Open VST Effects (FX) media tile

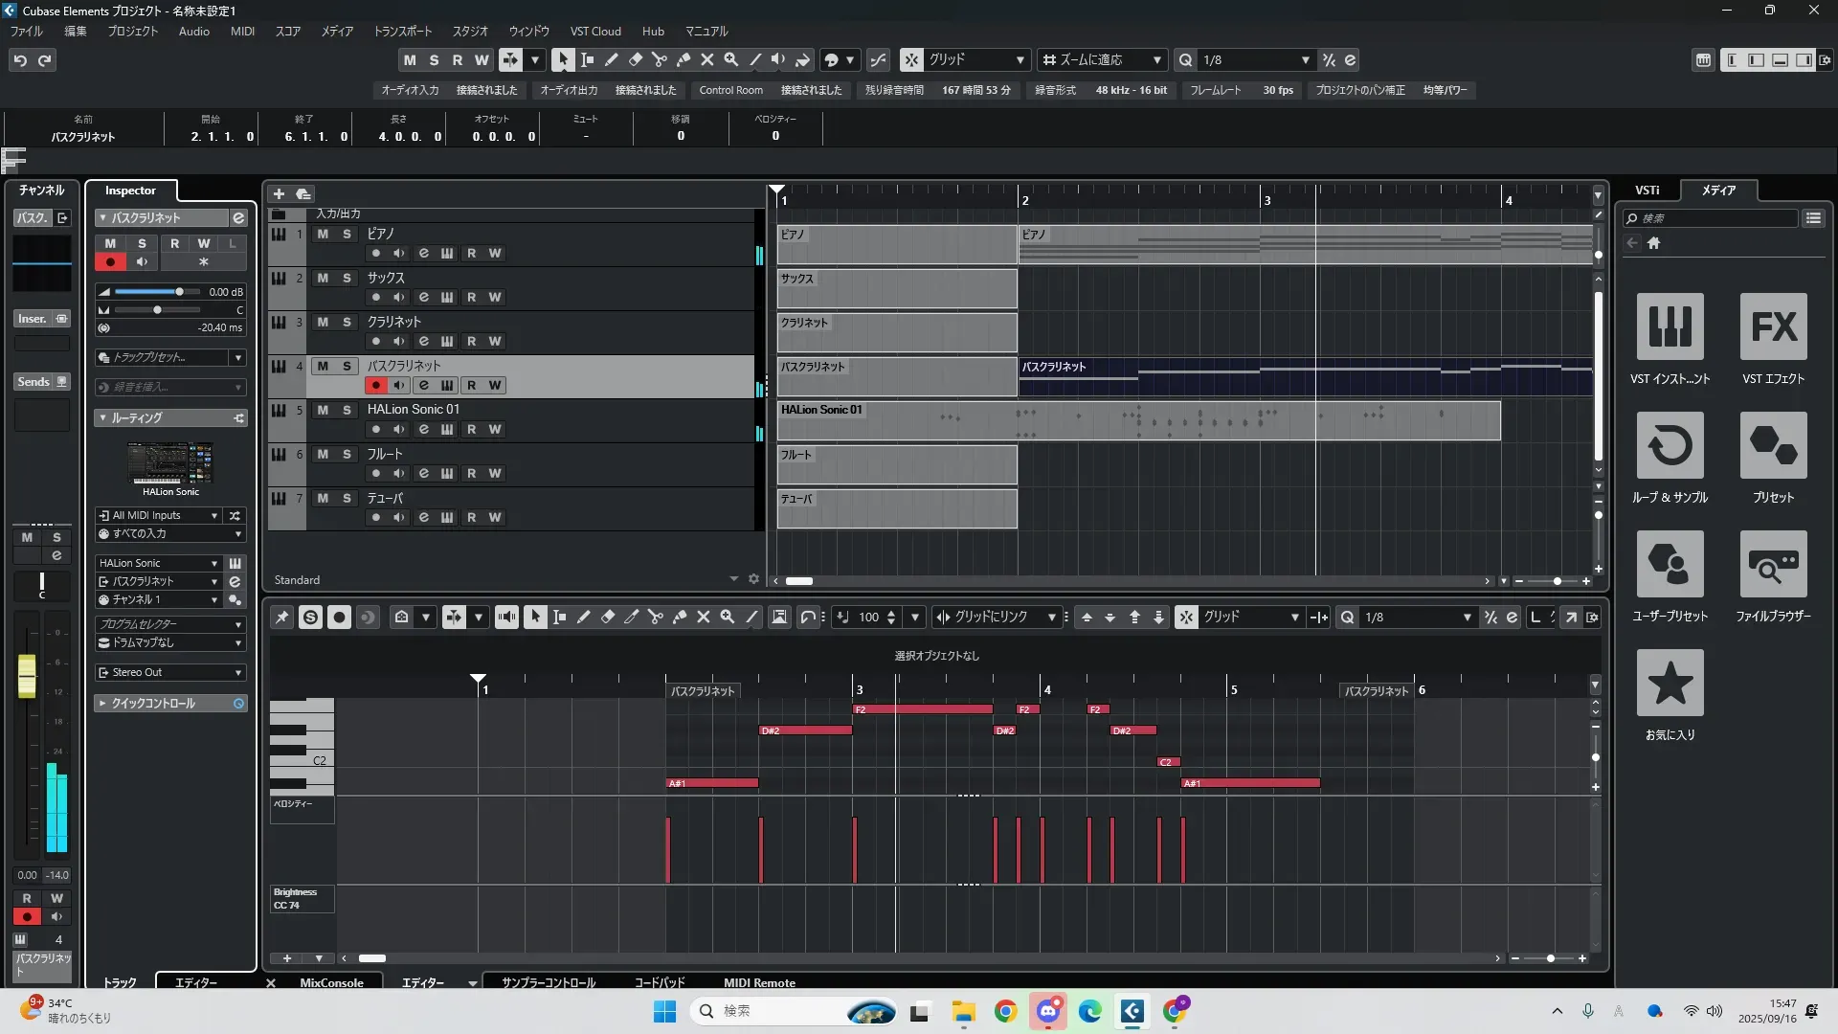(1773, 327)
